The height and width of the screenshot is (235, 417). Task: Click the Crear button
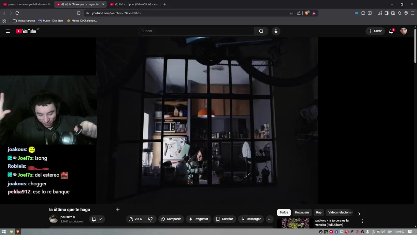pyautogui.click(x=375, y=31)
